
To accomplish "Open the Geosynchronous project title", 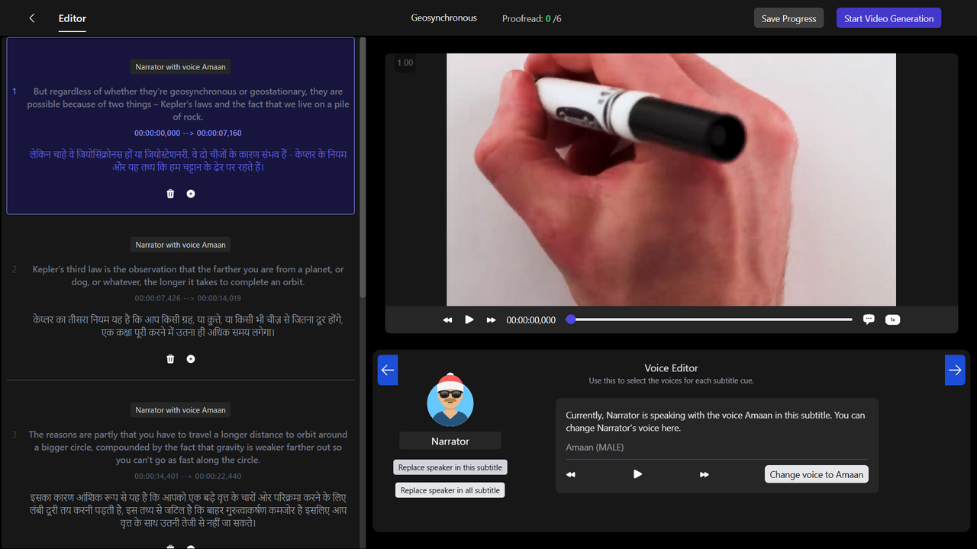I will pyautogui.click(x=443, y=18).
